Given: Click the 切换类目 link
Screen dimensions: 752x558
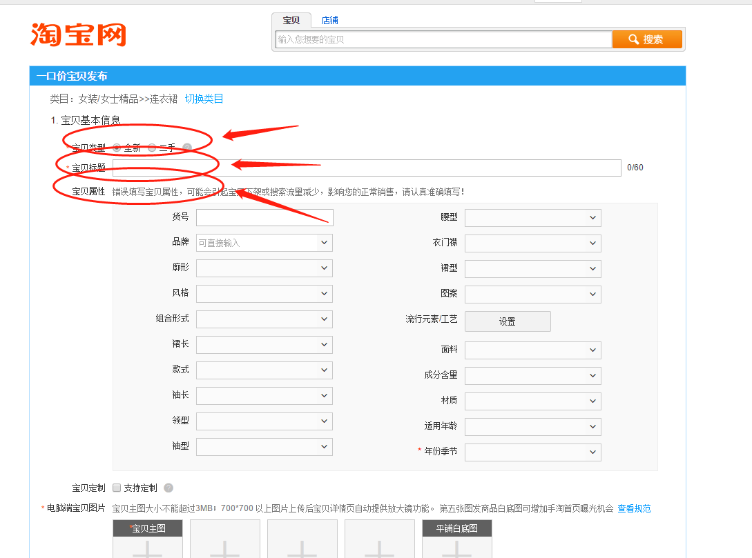Looking at the screenshot, I should (204, 99).
